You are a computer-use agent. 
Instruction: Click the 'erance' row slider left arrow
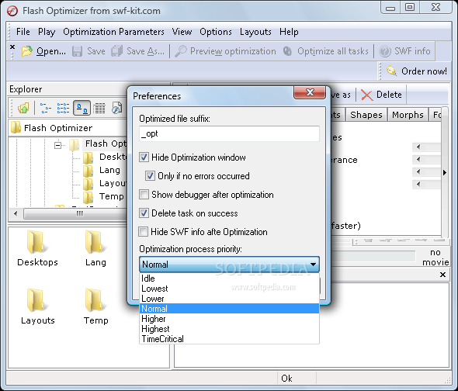pyautogui.click(x=418, y=160)
